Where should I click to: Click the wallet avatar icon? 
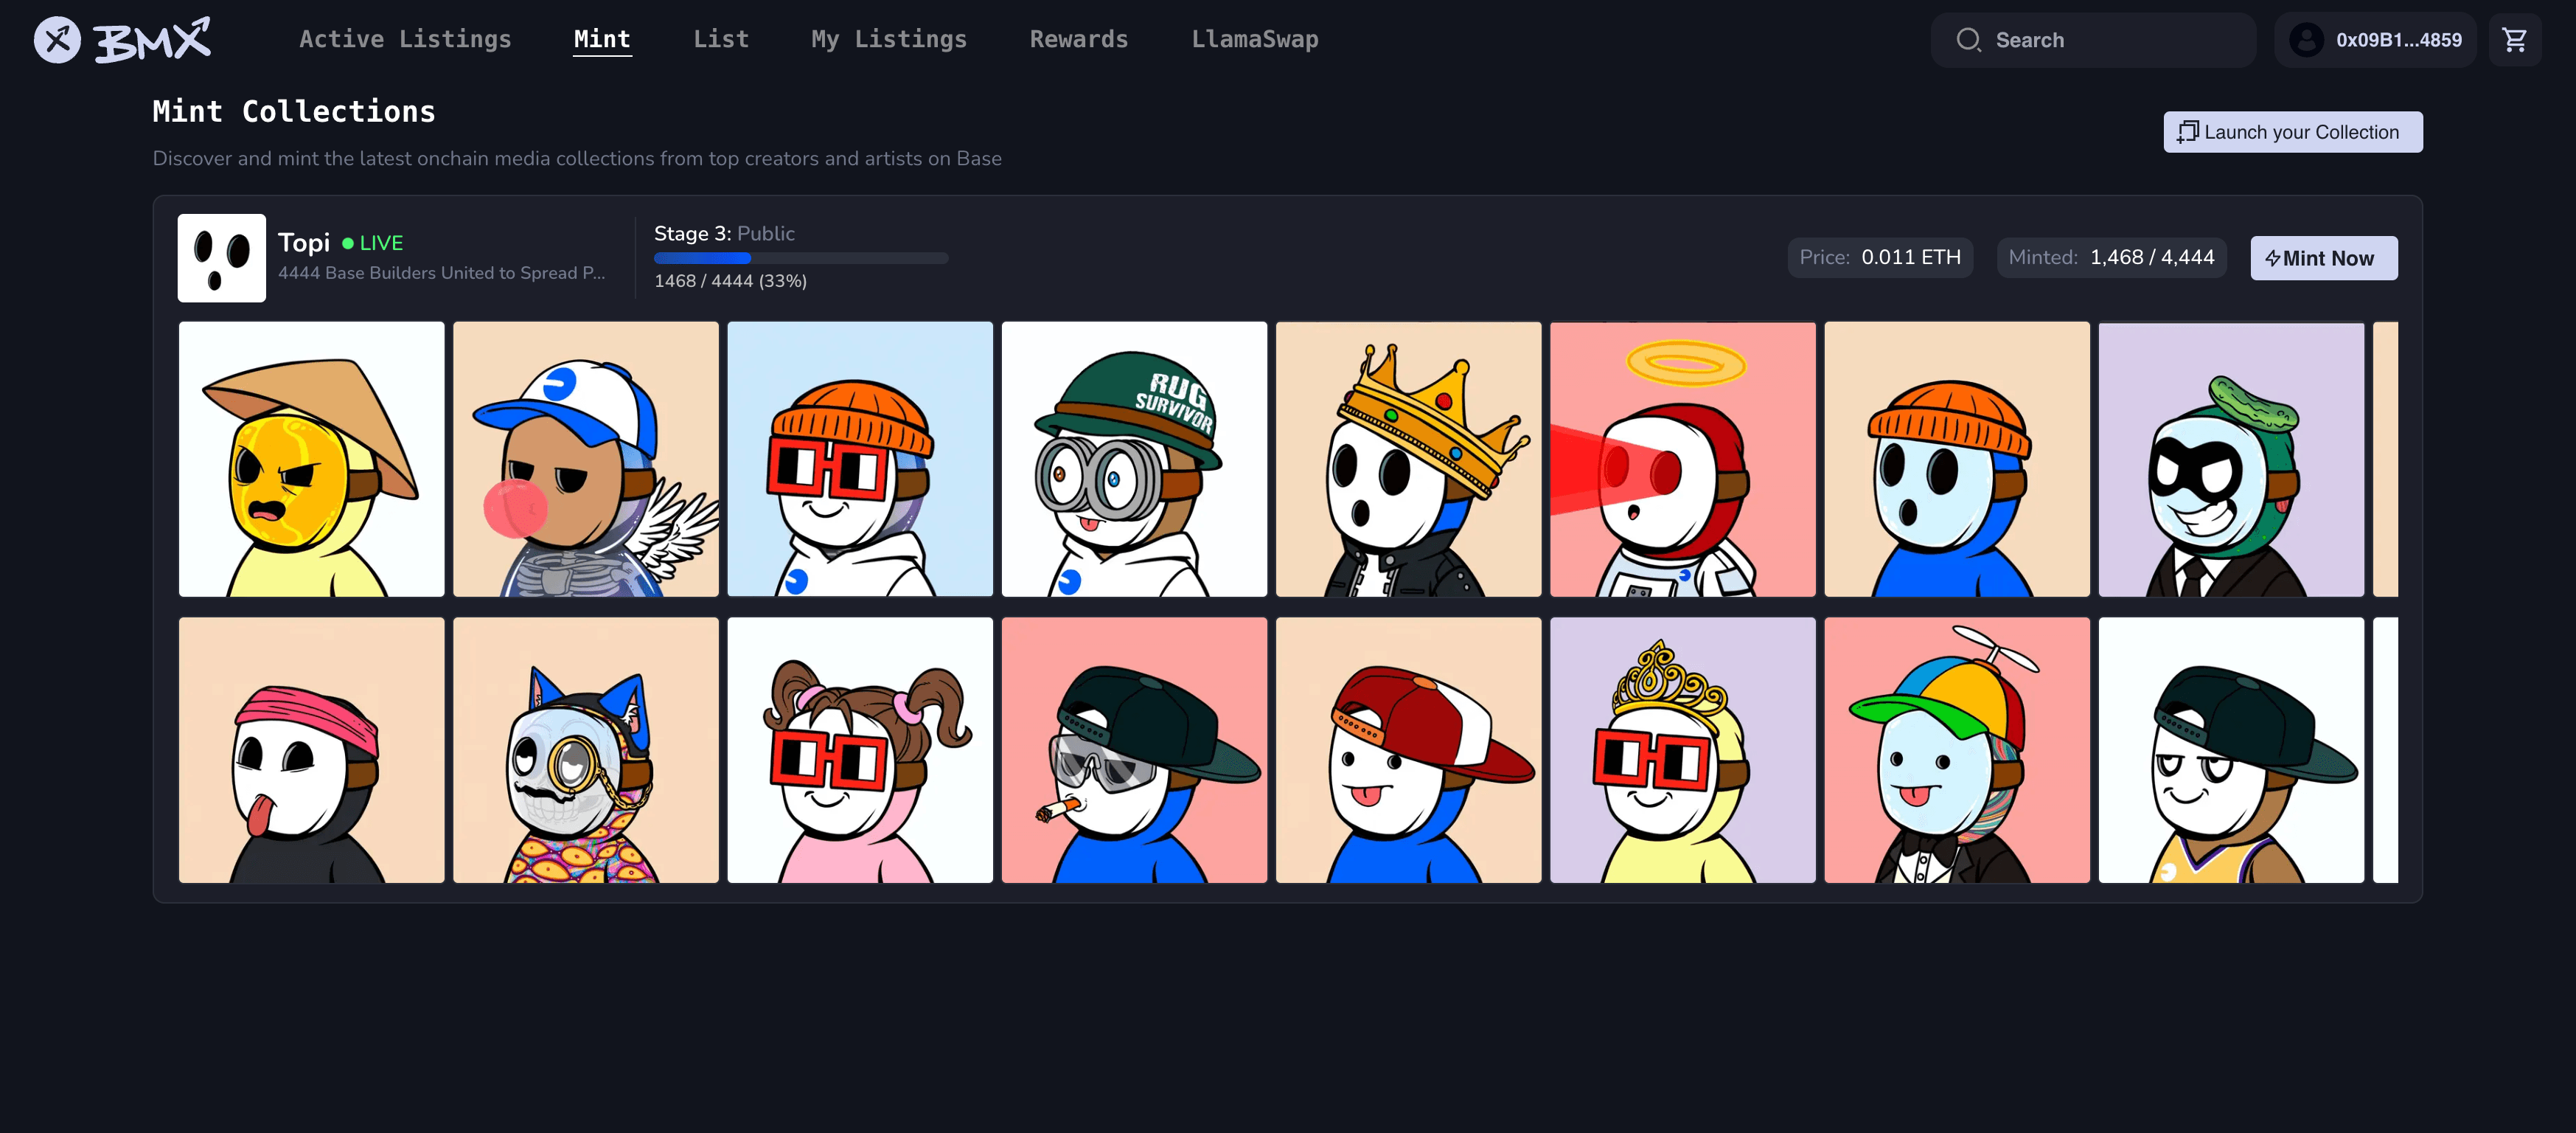click(2306, 40)
